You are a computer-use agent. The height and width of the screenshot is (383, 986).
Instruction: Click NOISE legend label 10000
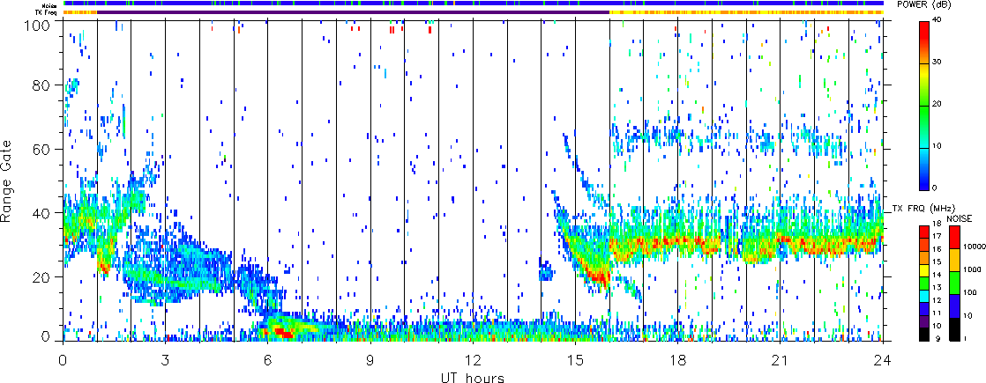(x=974, y=247)
